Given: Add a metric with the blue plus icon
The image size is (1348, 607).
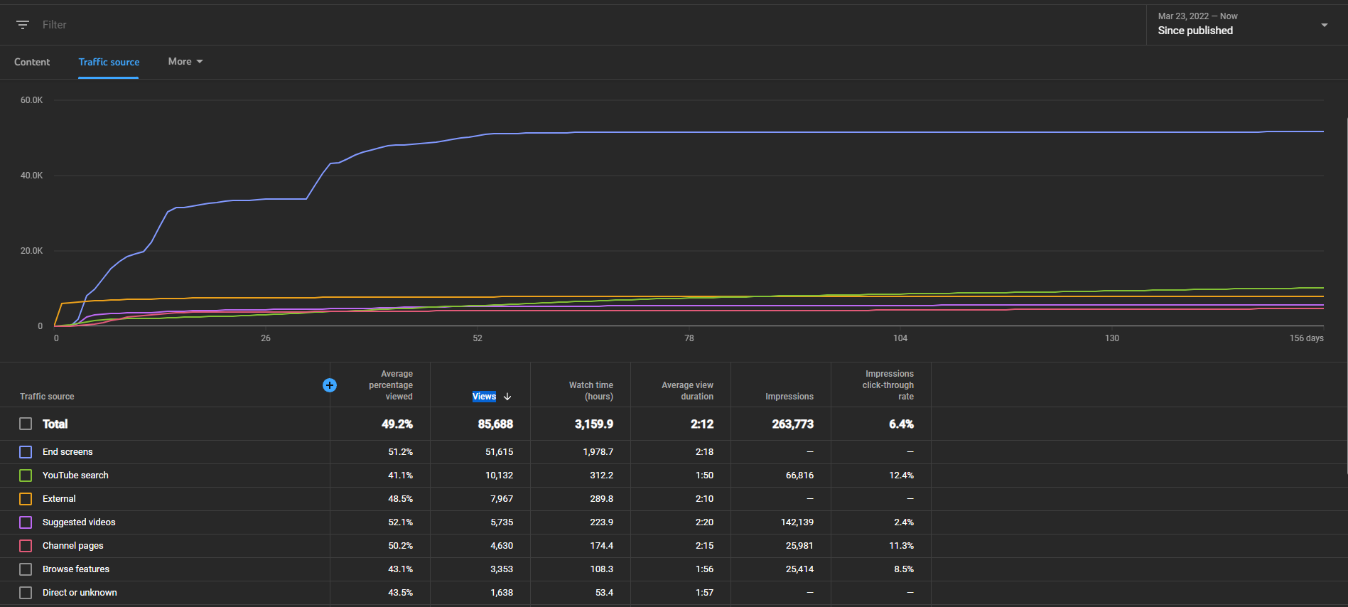Looking at the screenshot, I should [330, 385].
